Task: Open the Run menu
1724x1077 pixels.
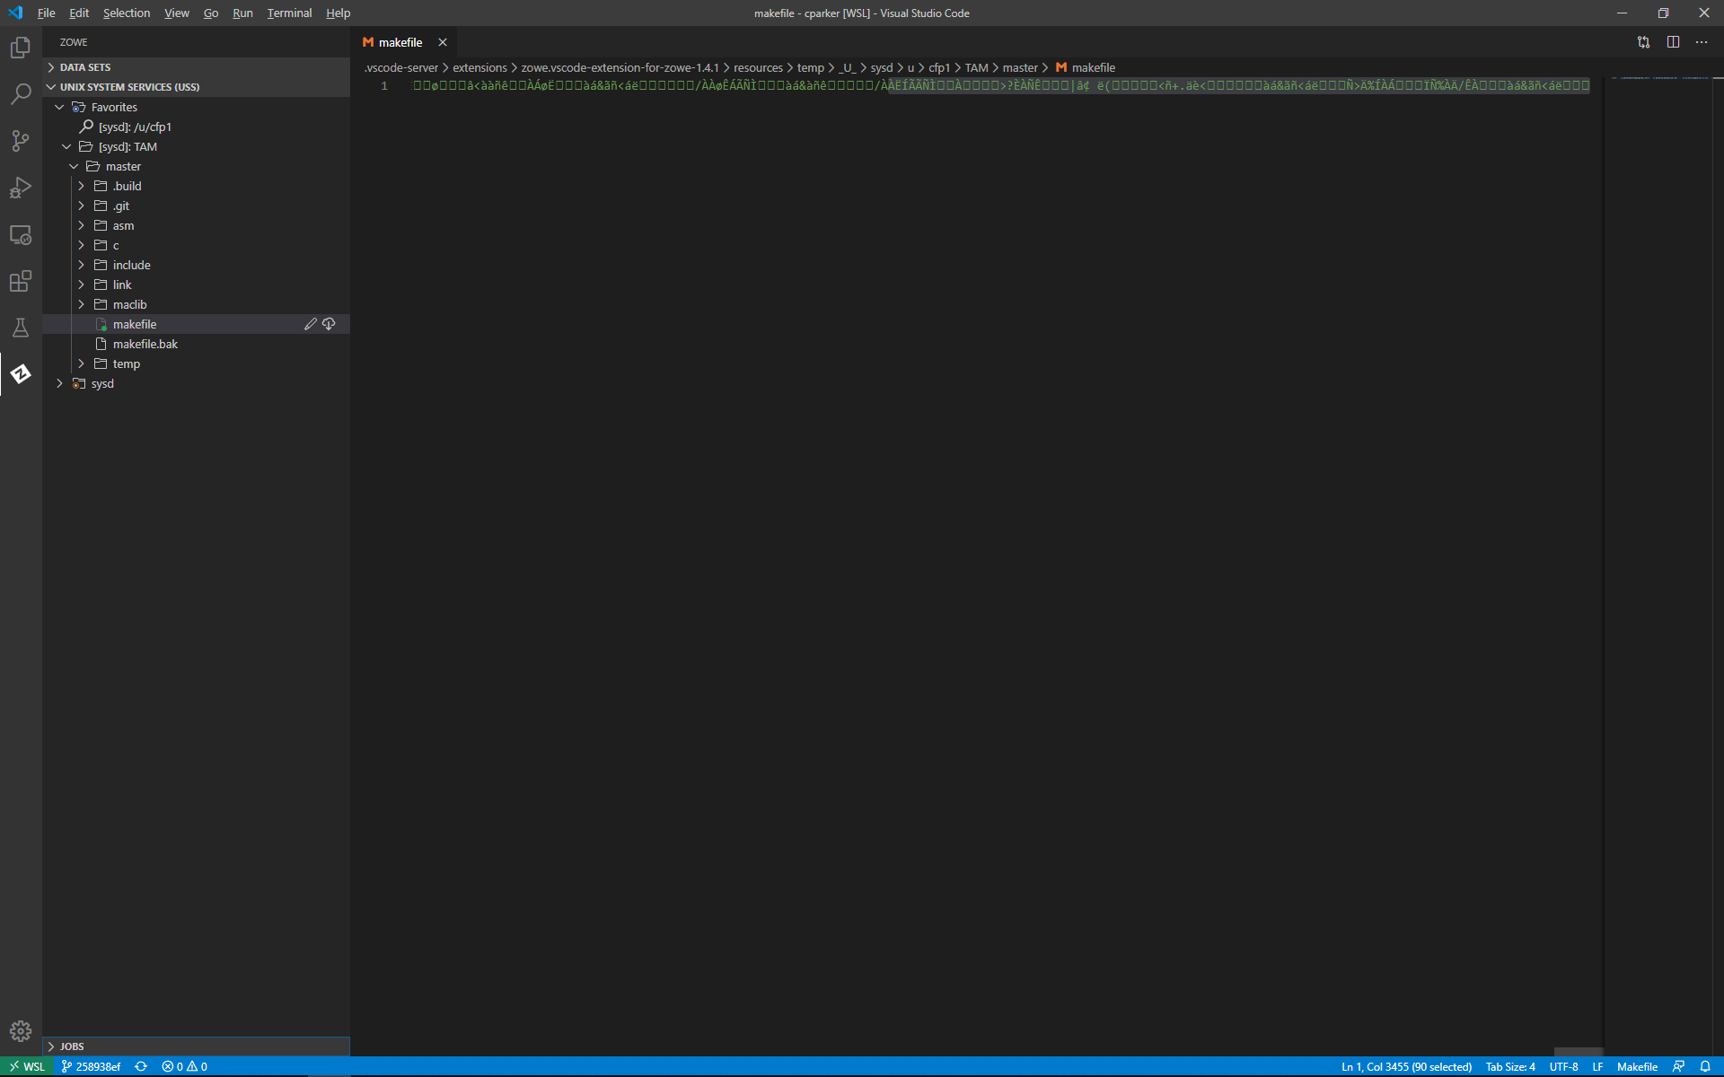Action: tap(242, 13)
